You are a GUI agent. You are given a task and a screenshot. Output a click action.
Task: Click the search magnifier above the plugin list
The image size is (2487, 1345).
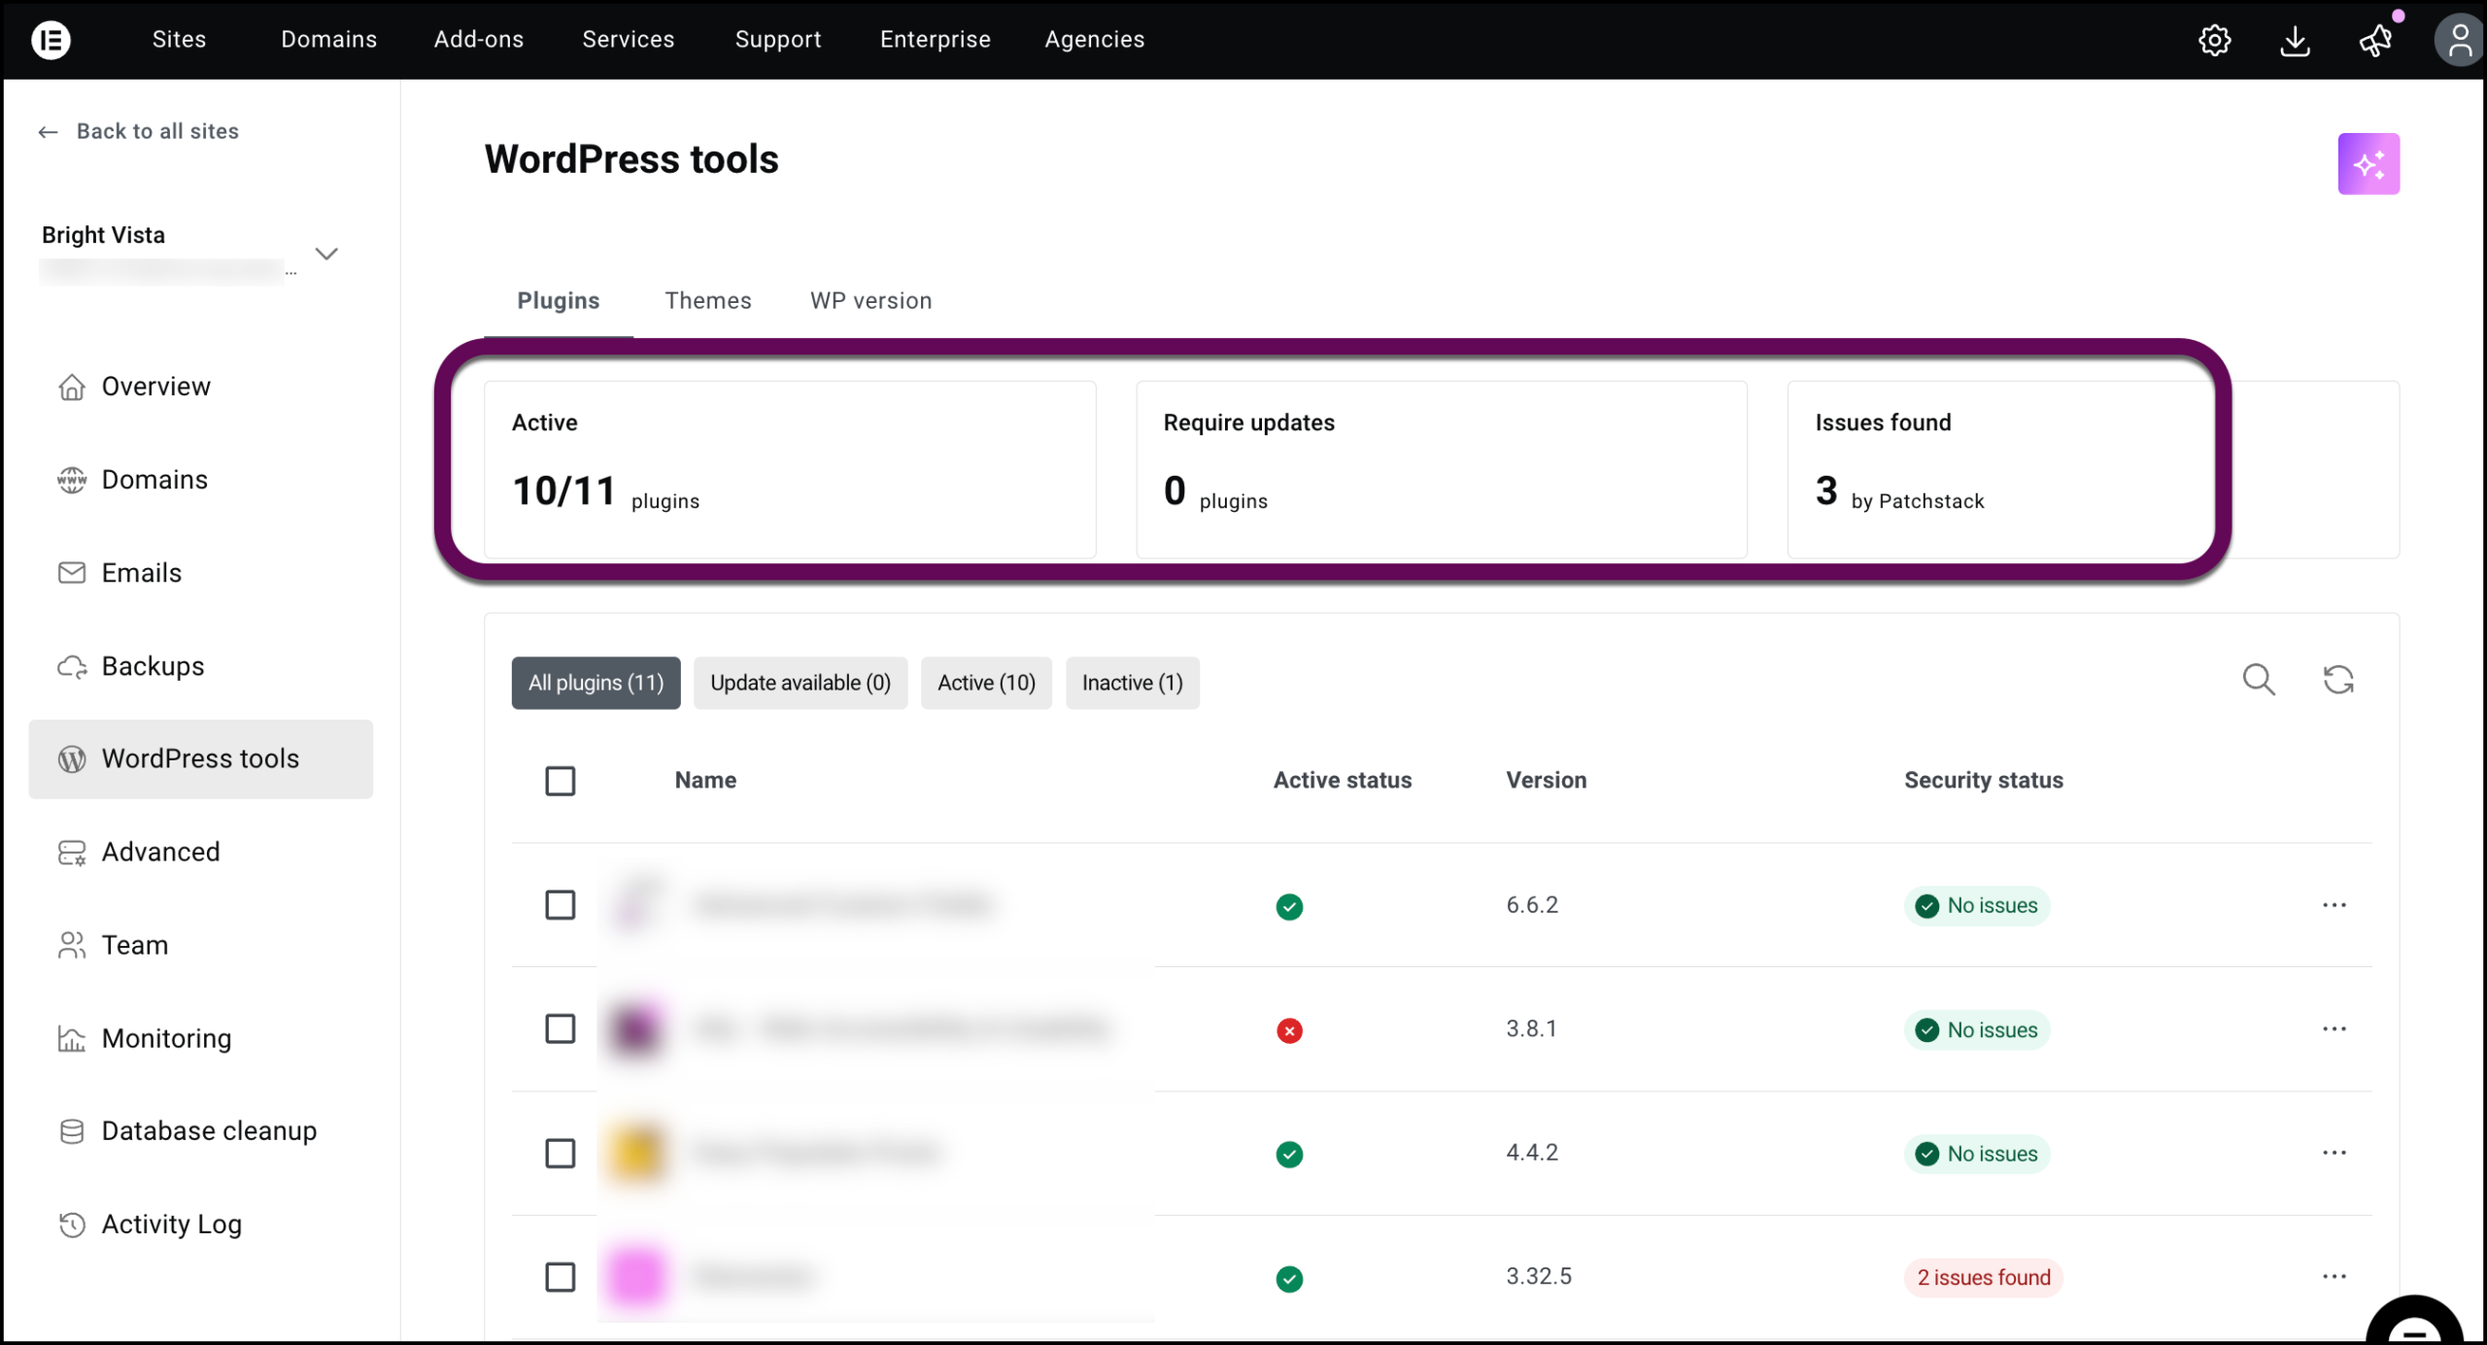tap(2261, 680)
